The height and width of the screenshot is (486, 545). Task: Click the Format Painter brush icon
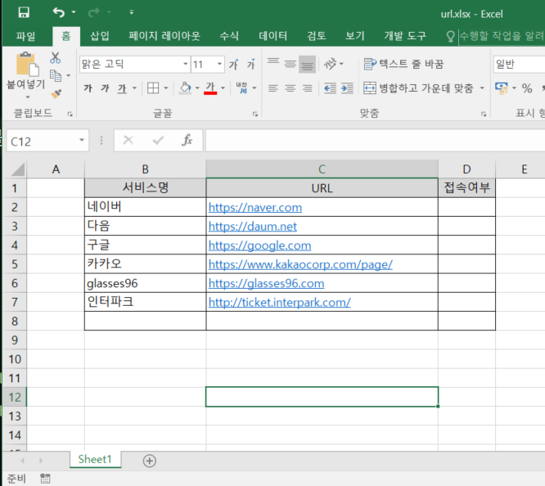[x=56, y=93]
